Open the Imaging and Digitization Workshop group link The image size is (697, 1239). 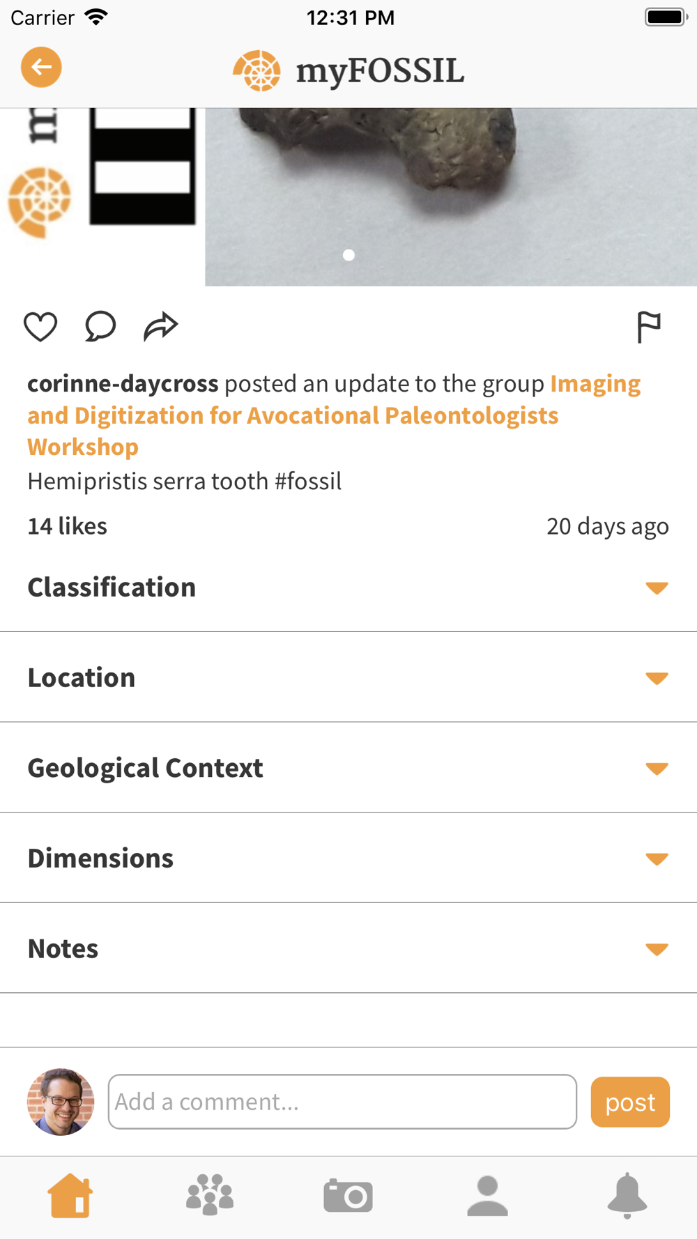293,416
